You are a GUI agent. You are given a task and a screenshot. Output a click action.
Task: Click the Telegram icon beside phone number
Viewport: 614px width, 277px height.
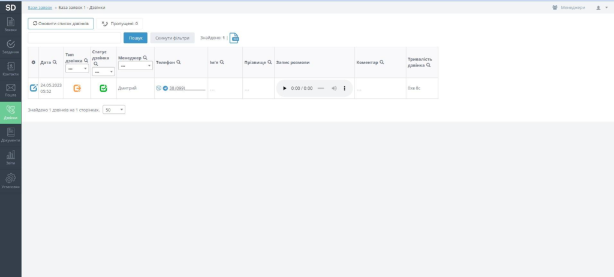pos(165,88)
